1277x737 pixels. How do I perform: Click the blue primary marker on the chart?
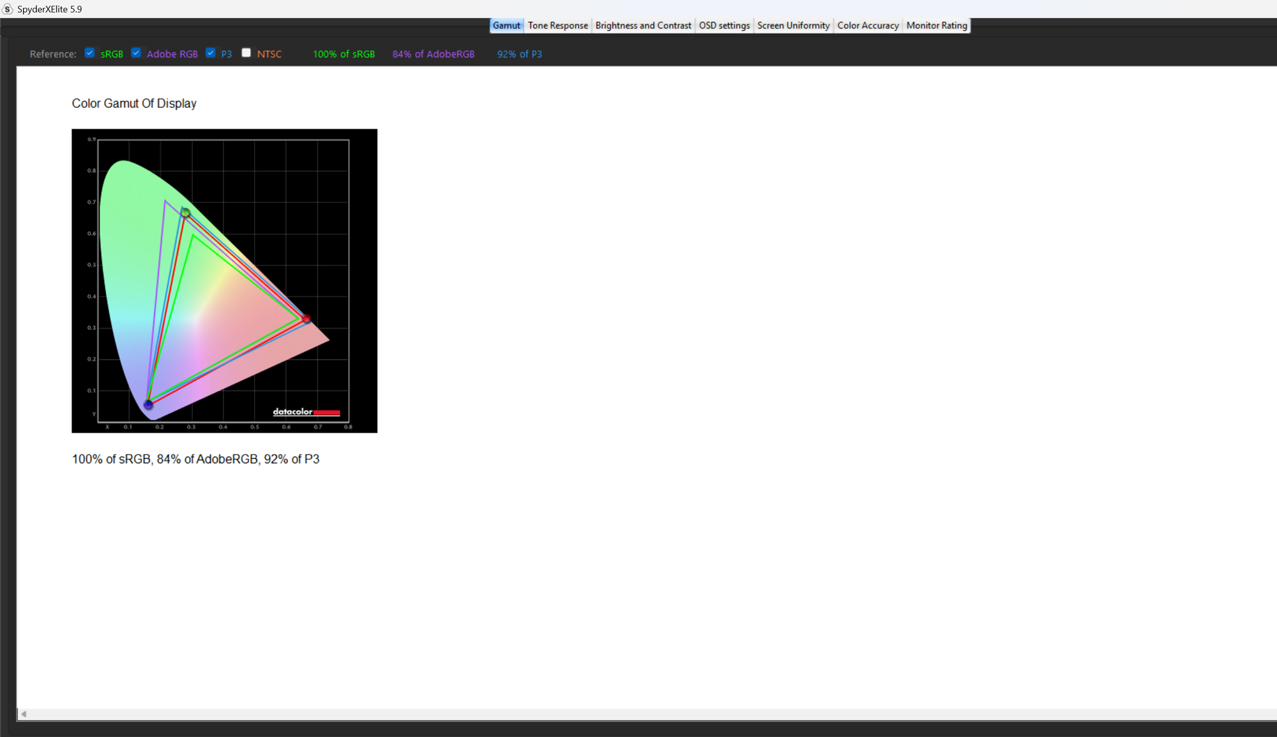148,405
